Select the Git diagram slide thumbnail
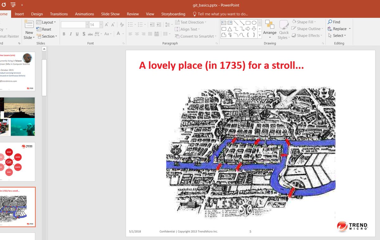 coord(17,162)
